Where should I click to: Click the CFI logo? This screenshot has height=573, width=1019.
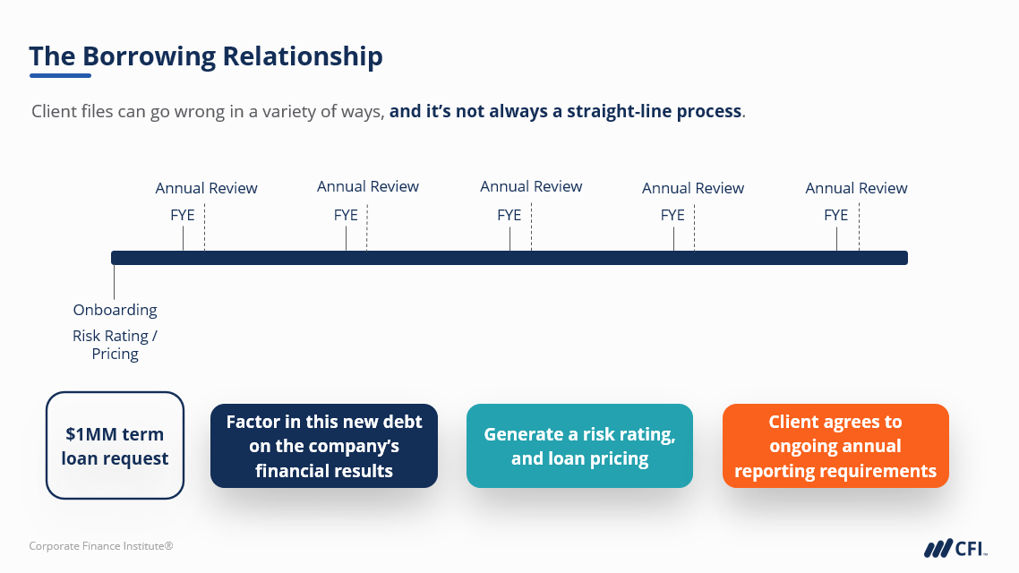pos(955,548)
